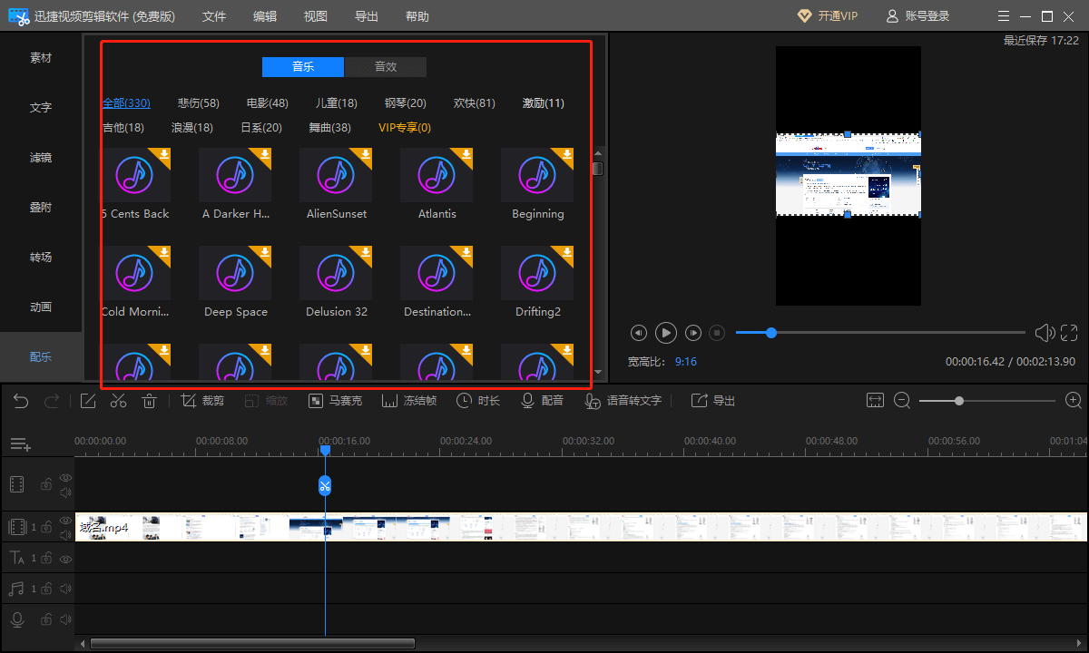Click the pencil edit icon in the timeline toolbar

88,401
